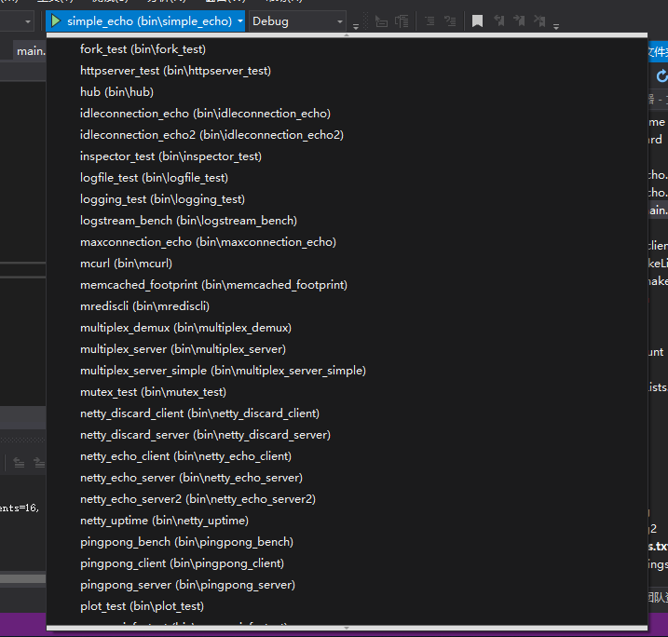Select multiplex_demux (bin\multiplex_demux)
Image resolution: width=668 pixels, height=637 pixels.
point(347,328)
